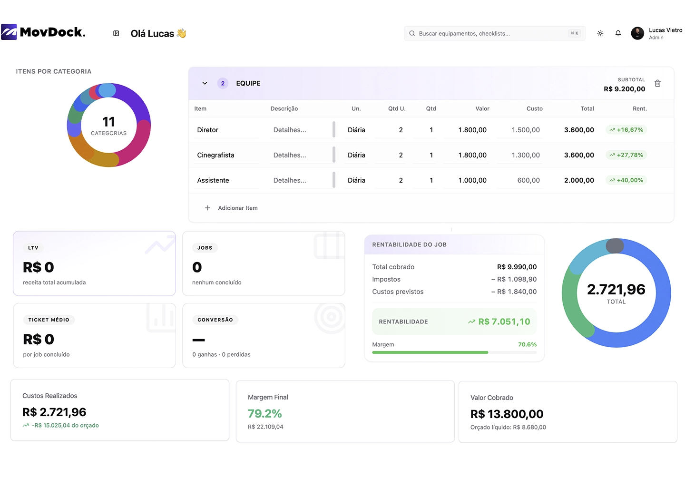Delete the Equipe section with trash icon

tap(657, 84)
